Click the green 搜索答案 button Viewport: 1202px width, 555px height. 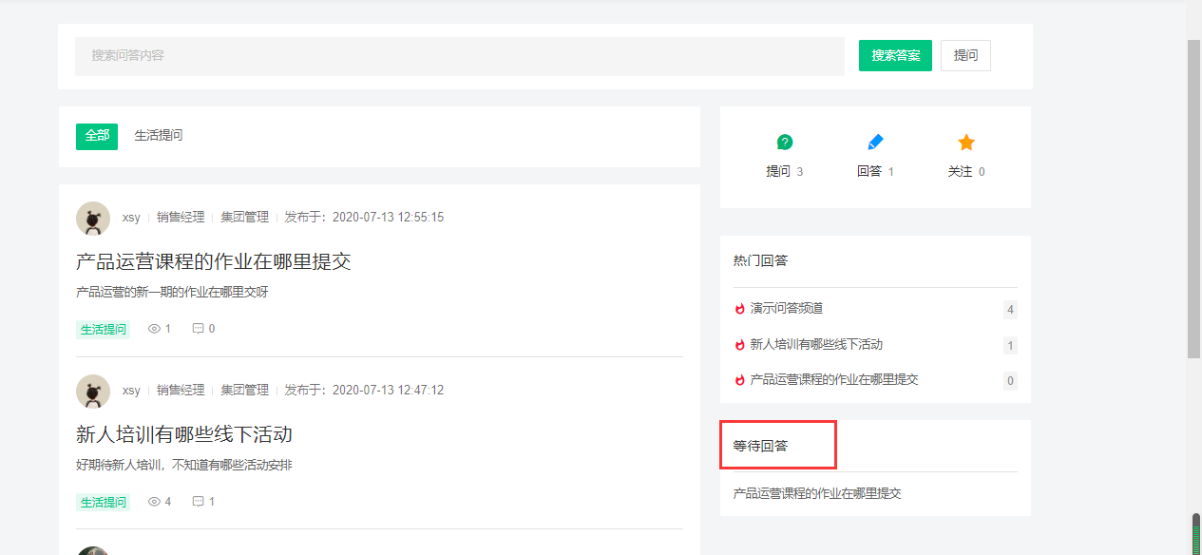pos(895,55)
